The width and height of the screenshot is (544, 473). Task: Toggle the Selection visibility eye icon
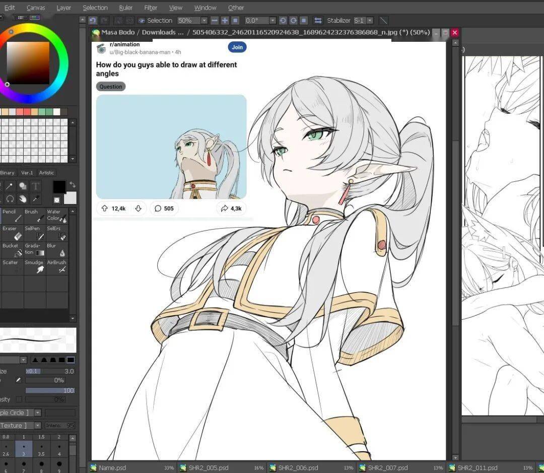[142, 21]
